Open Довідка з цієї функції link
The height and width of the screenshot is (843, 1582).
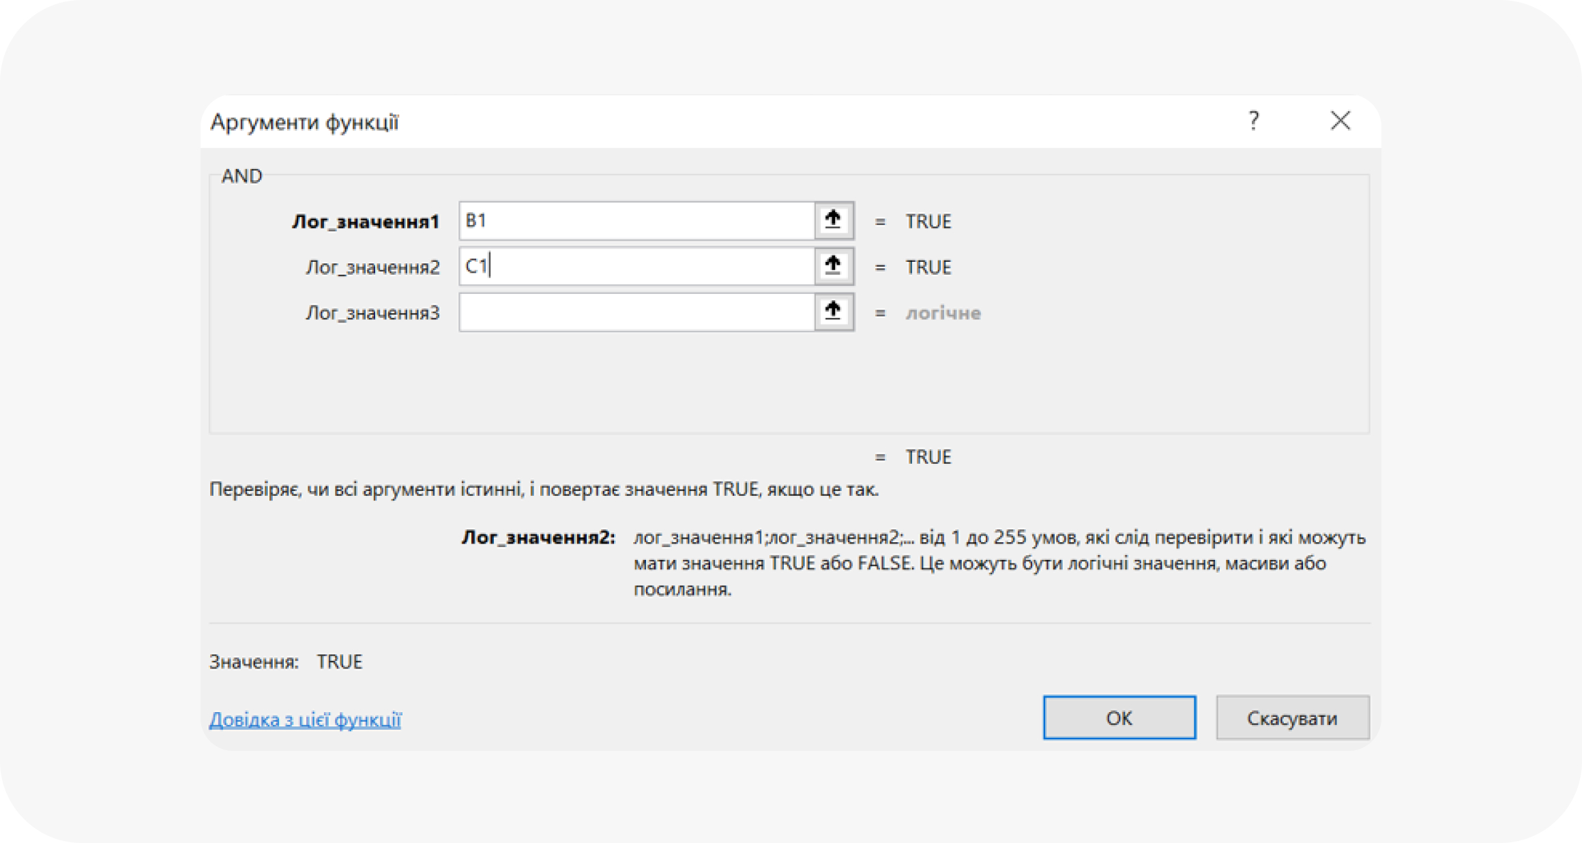pos(305,720)
